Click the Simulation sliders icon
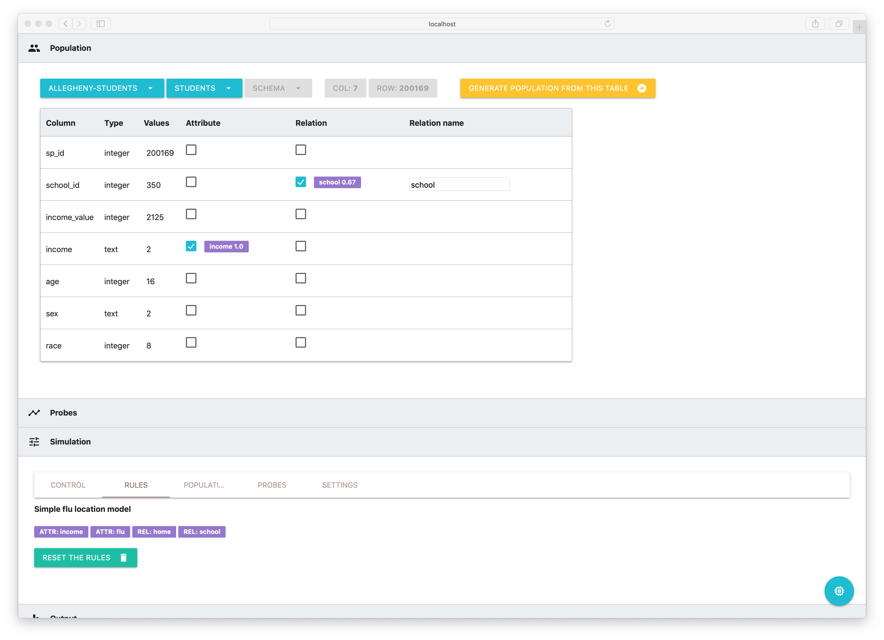Viewport: 884px width, 640px height. [x=34, y=442]
